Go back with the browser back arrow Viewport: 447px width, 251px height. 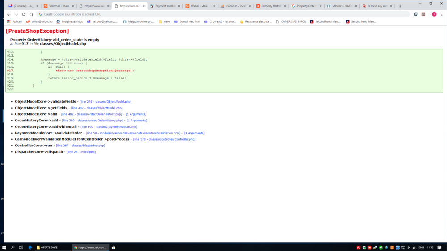point(9,14)
